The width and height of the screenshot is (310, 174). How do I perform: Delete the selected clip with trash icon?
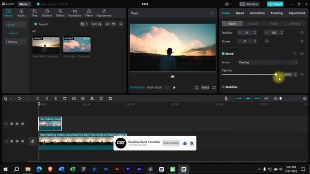click(64, 98)
